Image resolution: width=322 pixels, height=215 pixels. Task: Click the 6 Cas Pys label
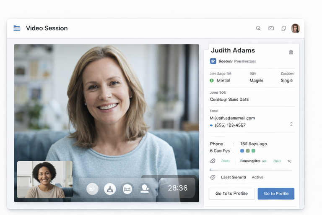point(220,151)
